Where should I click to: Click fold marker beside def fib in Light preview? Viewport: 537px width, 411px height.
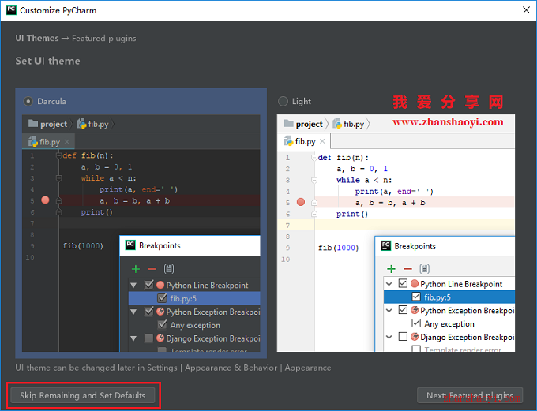(x=314, y=158)
